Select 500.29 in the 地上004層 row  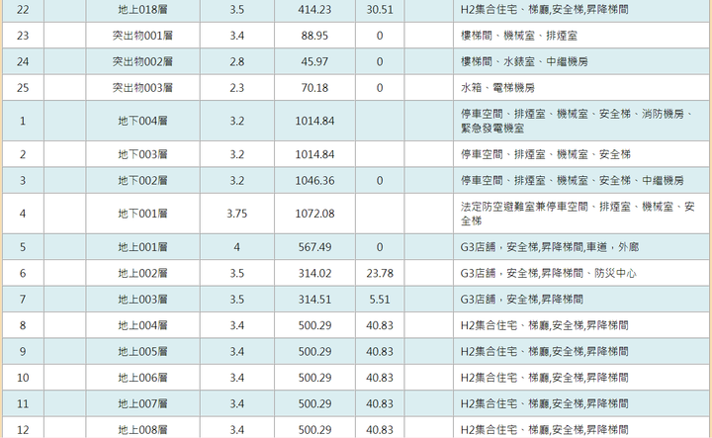(314, 325)
